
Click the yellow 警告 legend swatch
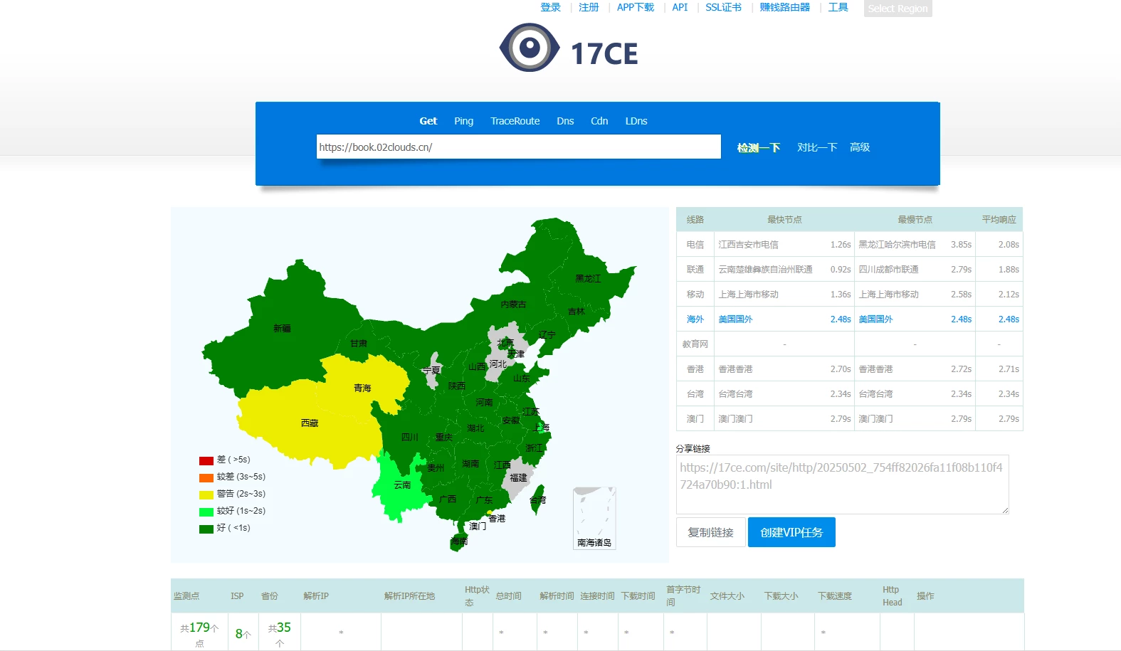pos(206,494)
